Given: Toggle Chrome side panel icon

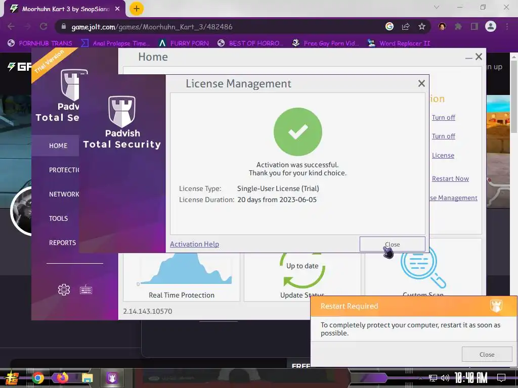Looking at the screenshot, I should coord(474,26).
